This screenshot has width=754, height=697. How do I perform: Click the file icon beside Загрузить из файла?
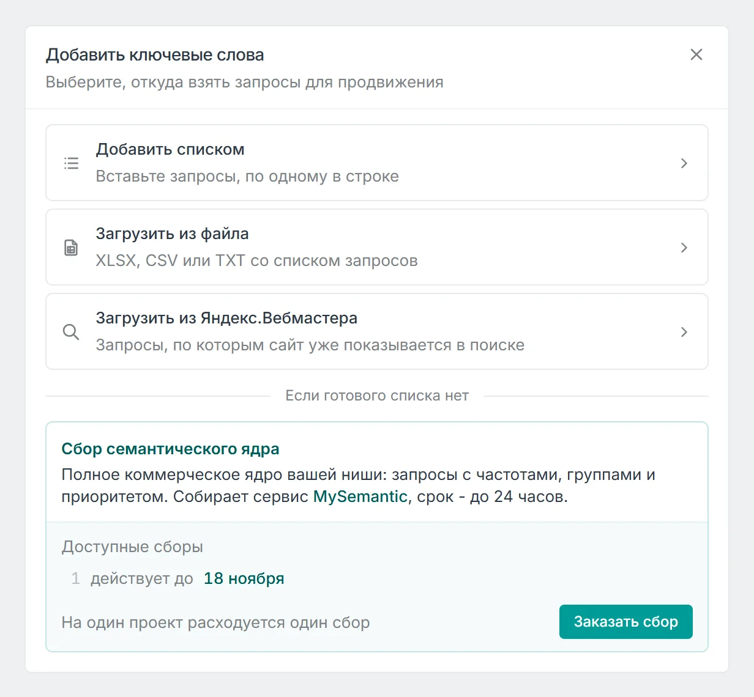71,247
